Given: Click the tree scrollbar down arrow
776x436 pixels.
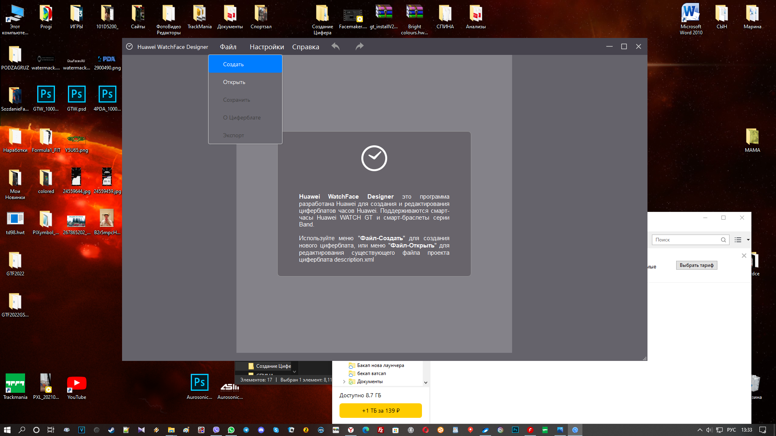Looking at the screenshot, I should pyautogui.click(x=426, y=382).
